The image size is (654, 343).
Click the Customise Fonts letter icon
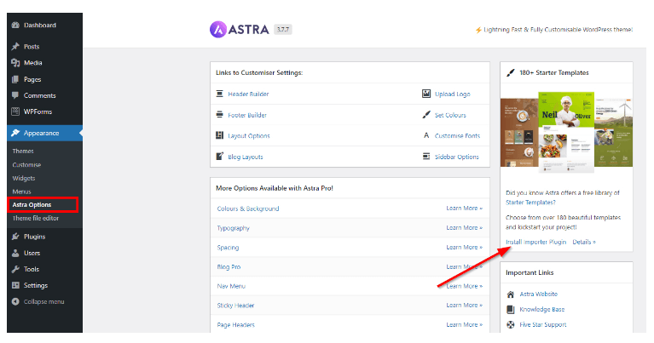tap(426, 135)
